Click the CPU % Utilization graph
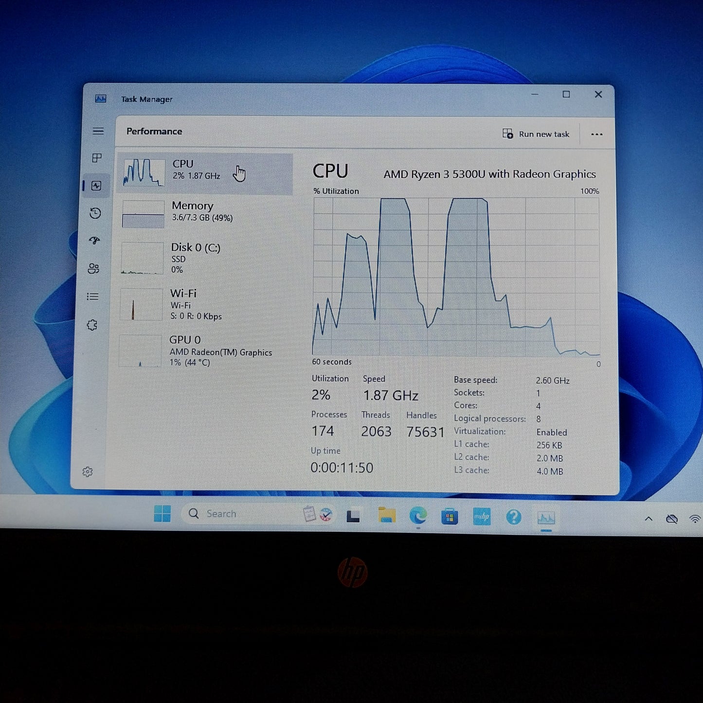Viewport: 703px width, 703px height. click(456, 276)
